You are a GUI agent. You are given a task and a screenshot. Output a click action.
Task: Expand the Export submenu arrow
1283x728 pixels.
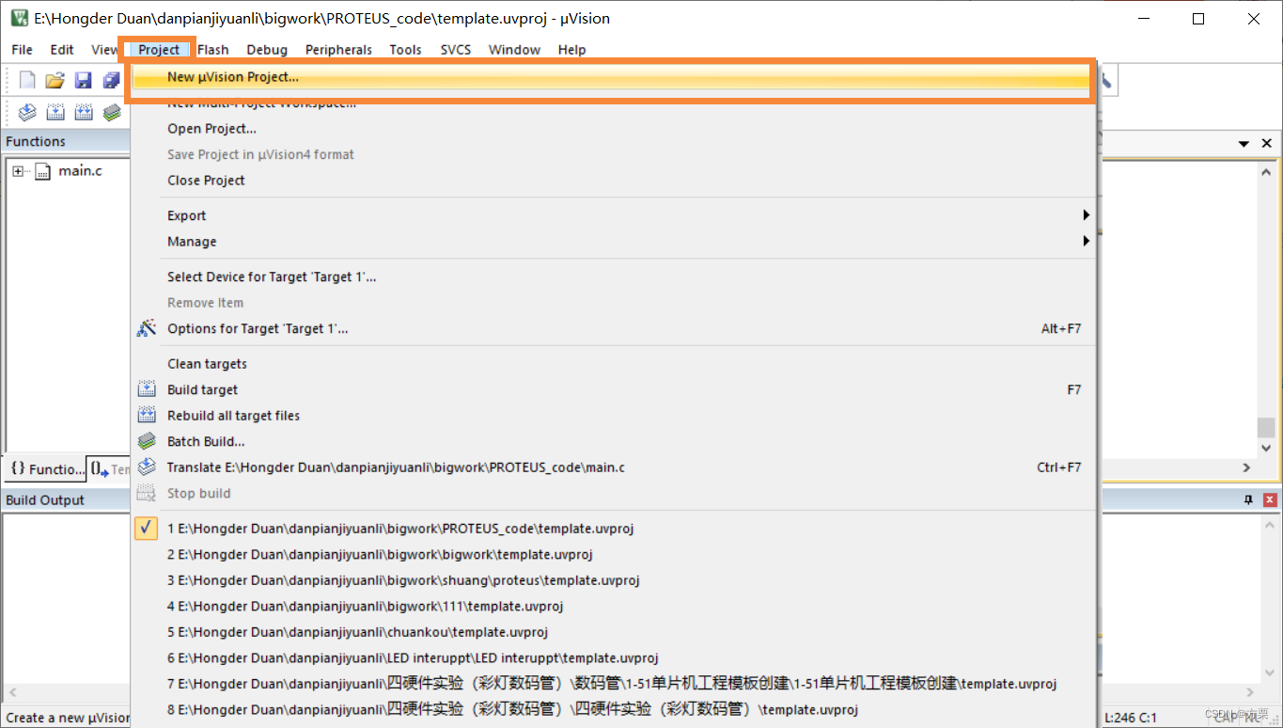coord(1086,215)
